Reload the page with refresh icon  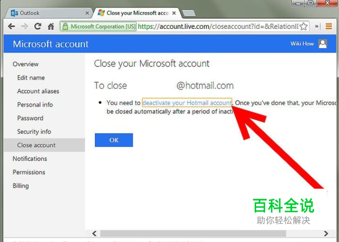pyautogui.click(x=38, y=26)
